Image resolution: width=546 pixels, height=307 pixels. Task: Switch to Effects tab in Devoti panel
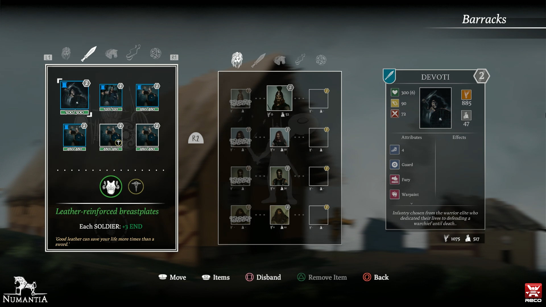pyautogui.click(x=459, y=137)
